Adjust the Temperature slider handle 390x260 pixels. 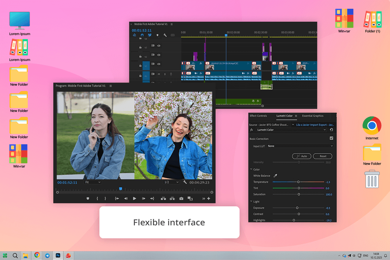299,182
